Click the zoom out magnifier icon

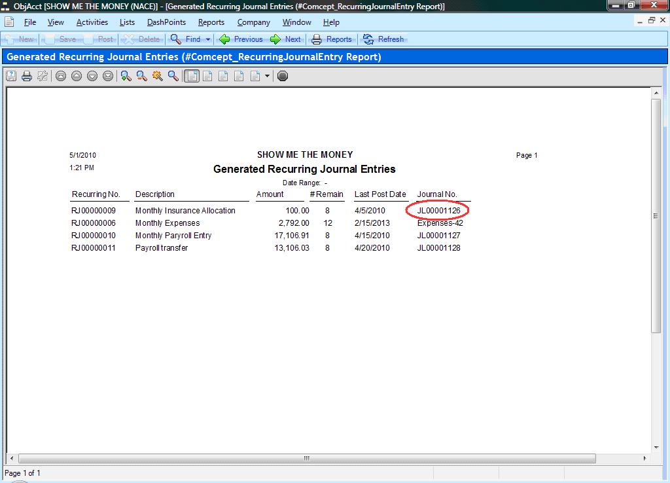[142, 76]
